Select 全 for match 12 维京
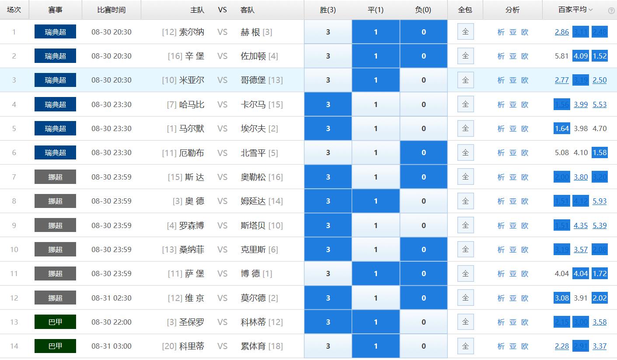The height and width of the screenshot is (360, 617). pos(465,298)
